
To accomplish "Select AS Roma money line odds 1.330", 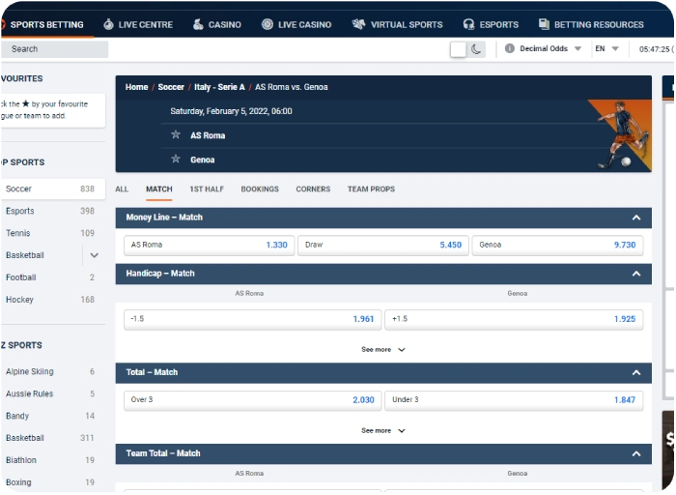I will [210, 246].
